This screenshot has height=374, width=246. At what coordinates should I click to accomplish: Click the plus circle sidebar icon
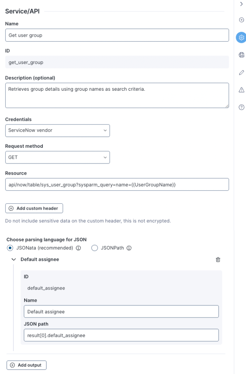241,20
